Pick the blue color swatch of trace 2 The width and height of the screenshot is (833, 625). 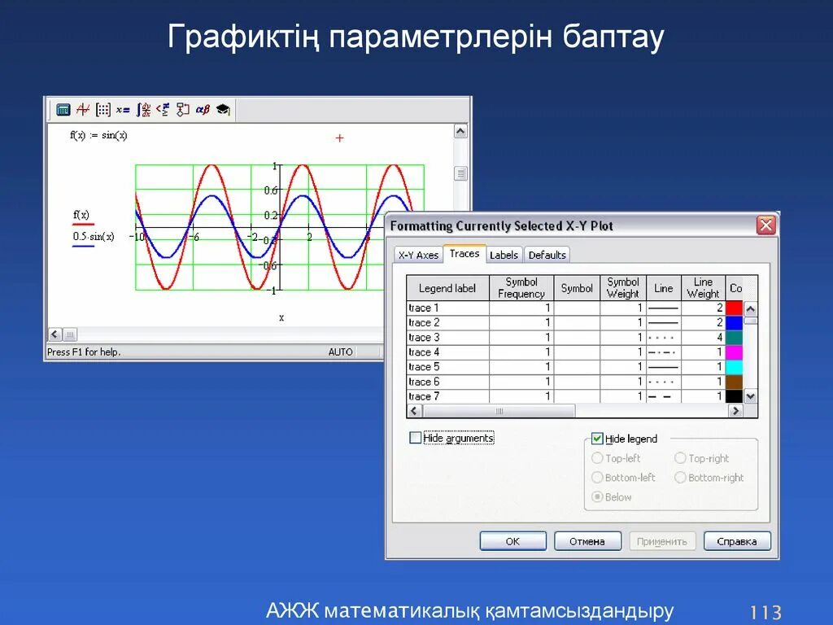tap(735, 322)
